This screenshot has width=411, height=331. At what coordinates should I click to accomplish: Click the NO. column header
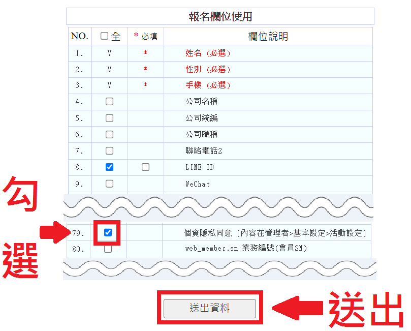point(79,36)
